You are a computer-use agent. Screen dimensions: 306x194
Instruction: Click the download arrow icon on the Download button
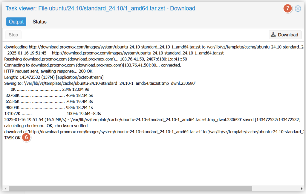[273, 35]
